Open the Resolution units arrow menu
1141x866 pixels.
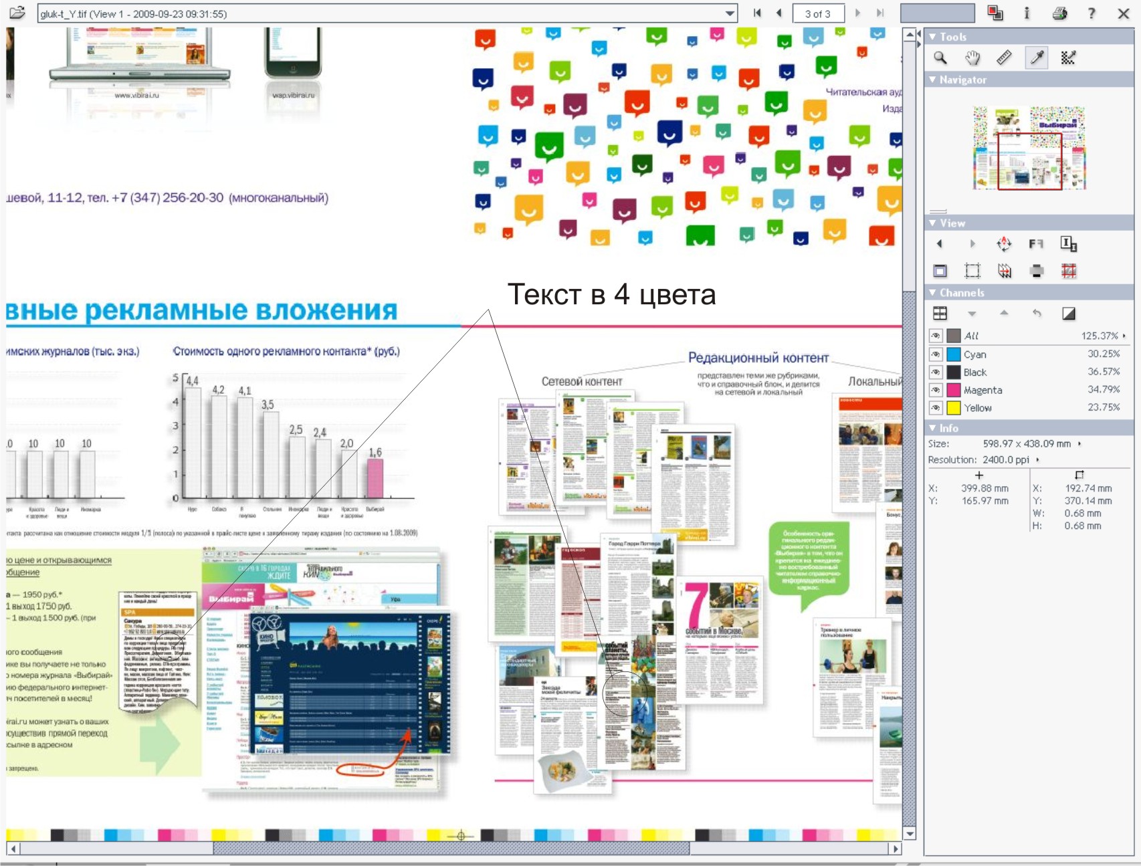pyautogui.click(x=1037, y=459)
